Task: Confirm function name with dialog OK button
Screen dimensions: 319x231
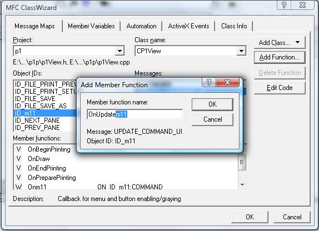Action: click(212, 104)
